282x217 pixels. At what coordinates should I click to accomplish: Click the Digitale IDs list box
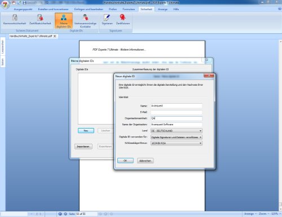[x=96, y=99]
